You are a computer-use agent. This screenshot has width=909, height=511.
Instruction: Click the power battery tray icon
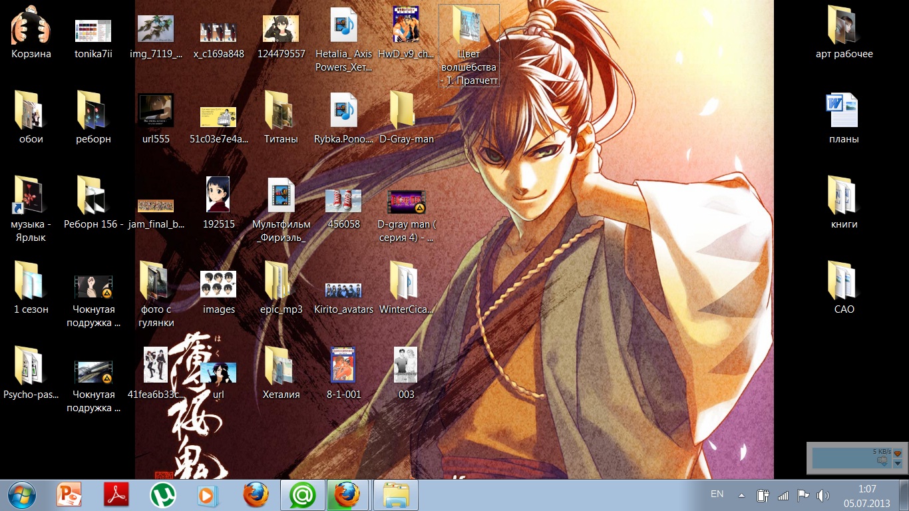pos(763,496)
